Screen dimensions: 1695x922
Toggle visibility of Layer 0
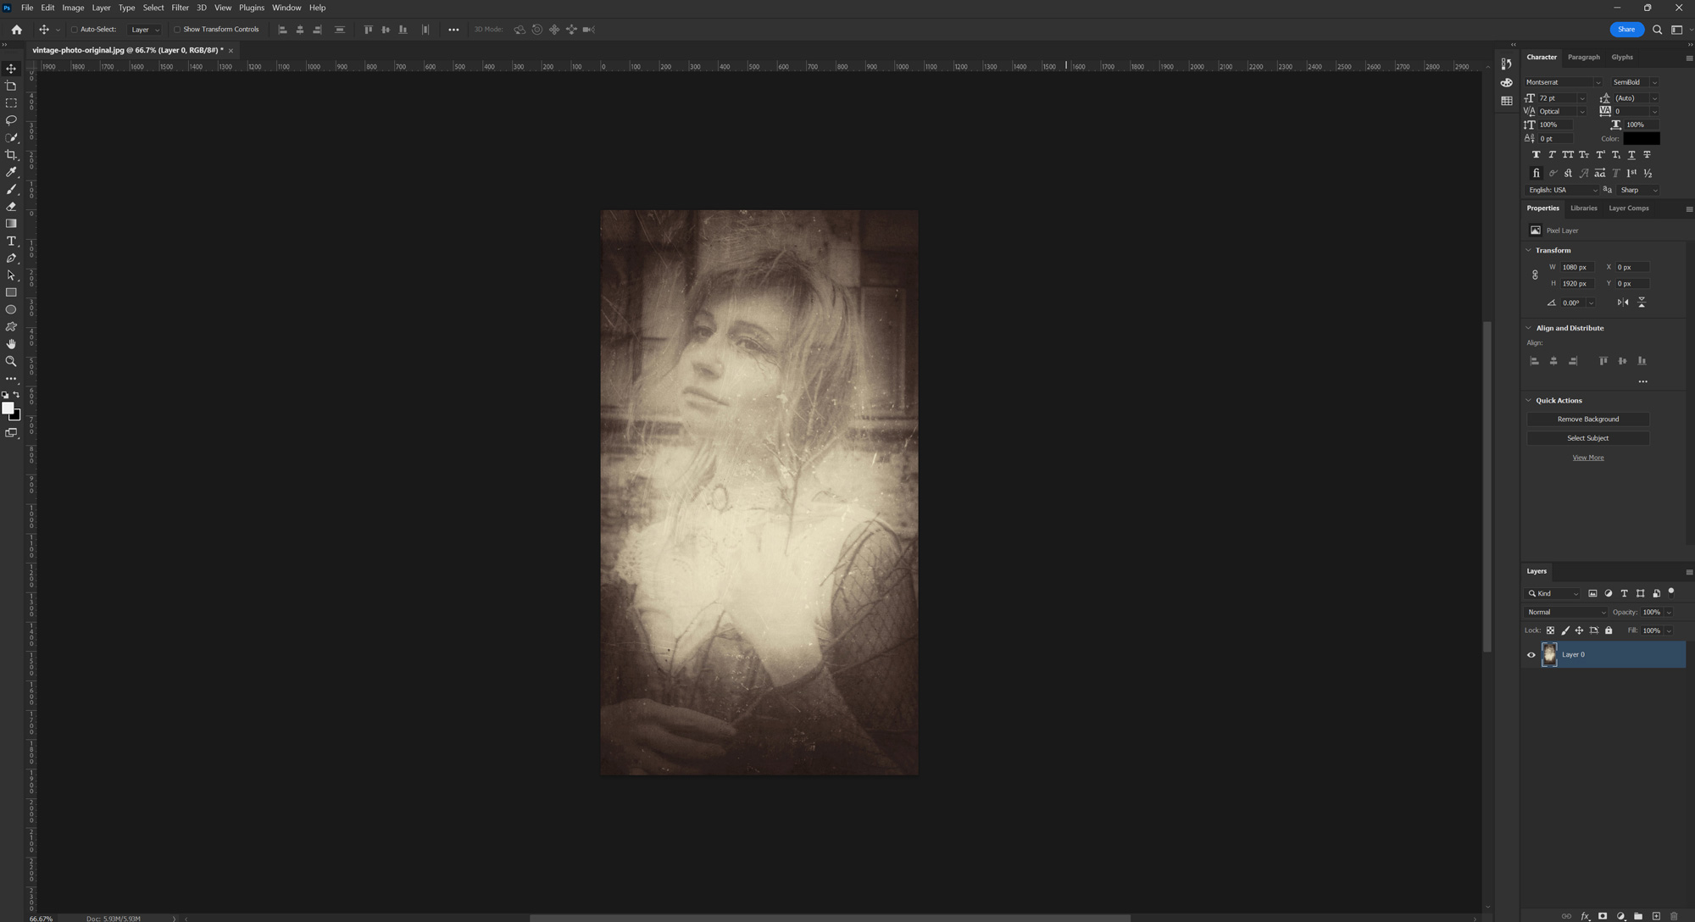(1531, 654)
